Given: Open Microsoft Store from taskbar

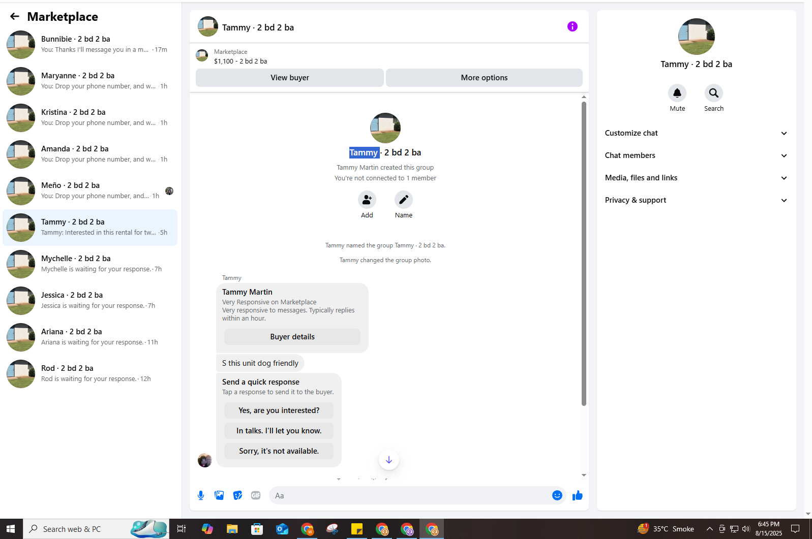Looking at the screenshot, I should [257, 529].
